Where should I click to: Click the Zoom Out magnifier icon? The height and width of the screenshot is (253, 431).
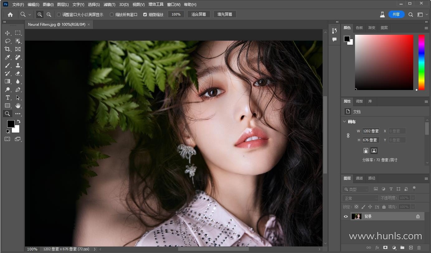[49, 14]
